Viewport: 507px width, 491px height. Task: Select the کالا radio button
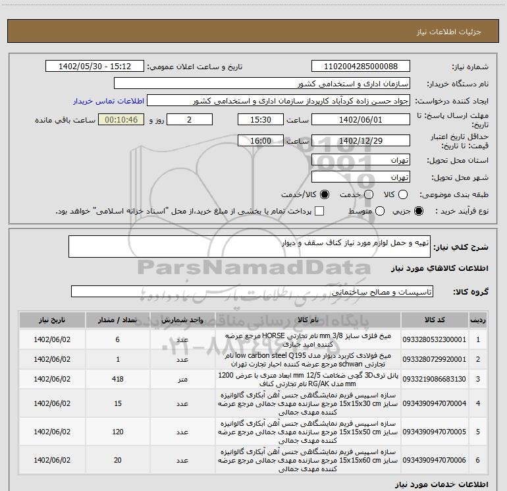[403, 194]
